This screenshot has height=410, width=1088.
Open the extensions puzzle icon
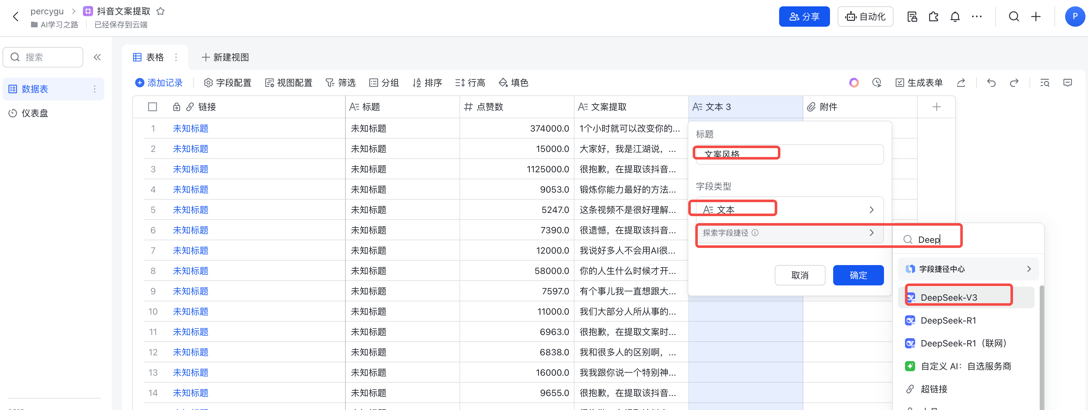click(x=934, y=17)
